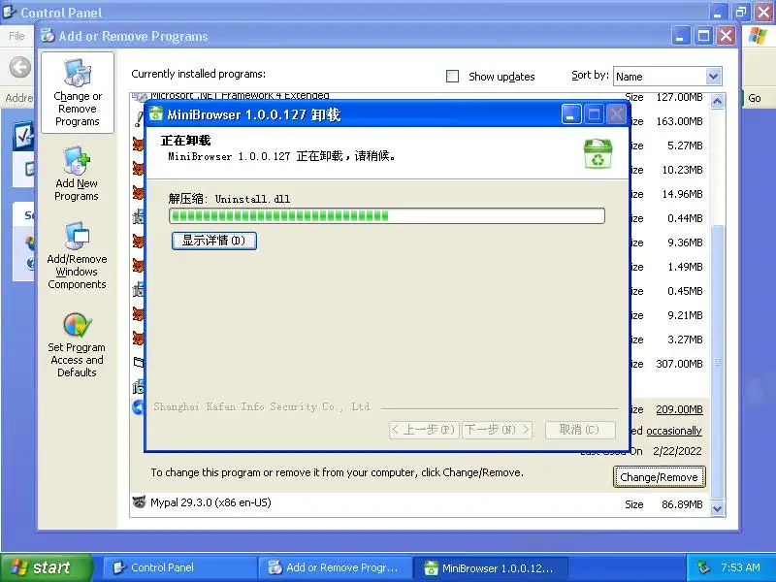The image size is (776, 582).
Task: Click the Mypal 29.3.0 raccoon icon
Action: (x=139, y=501)
